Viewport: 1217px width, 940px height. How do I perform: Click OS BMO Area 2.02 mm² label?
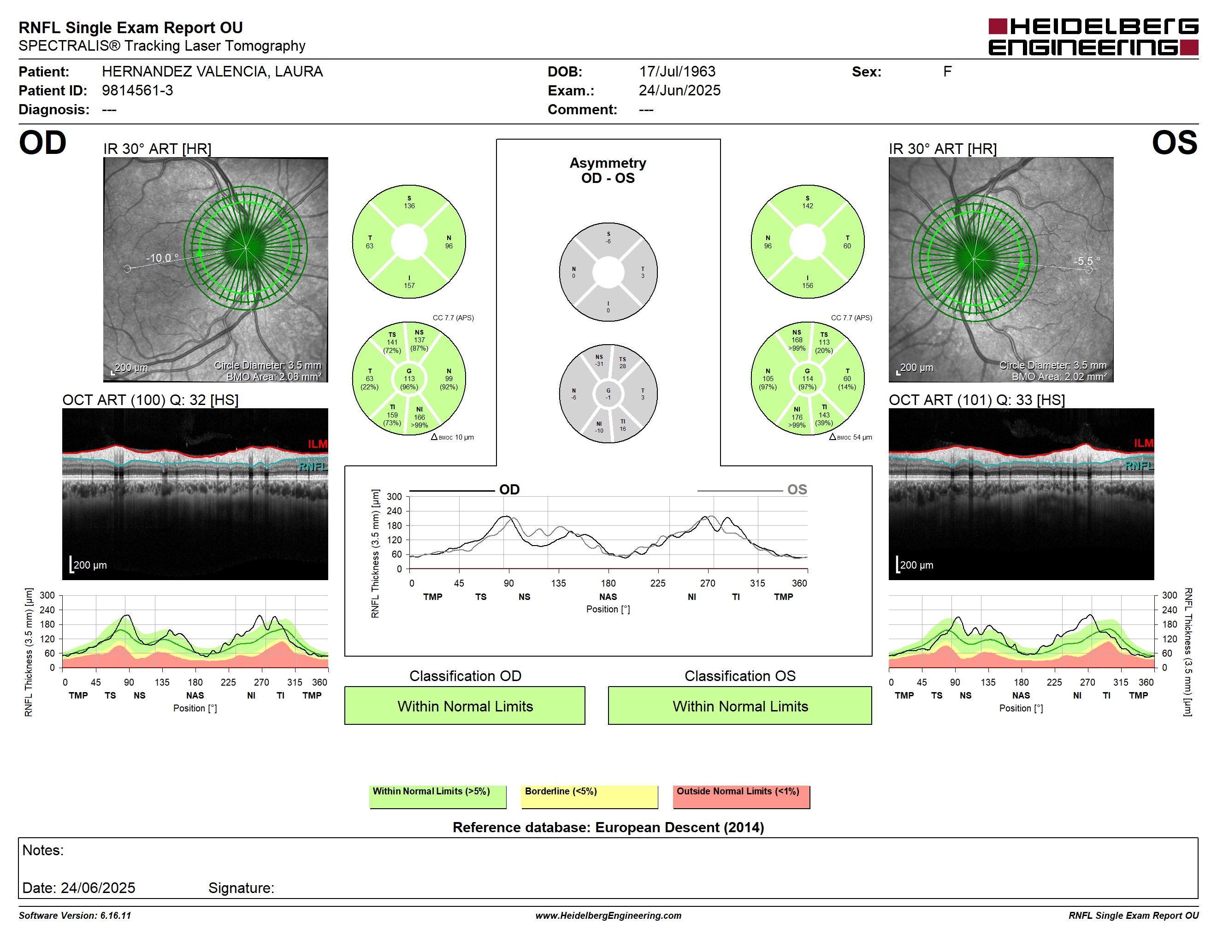pyautogui.click(x=1059, y=376)
